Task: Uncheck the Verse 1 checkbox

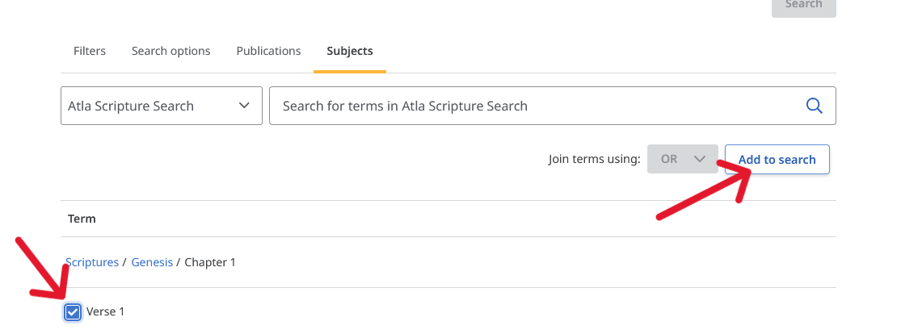Action: 73,312
